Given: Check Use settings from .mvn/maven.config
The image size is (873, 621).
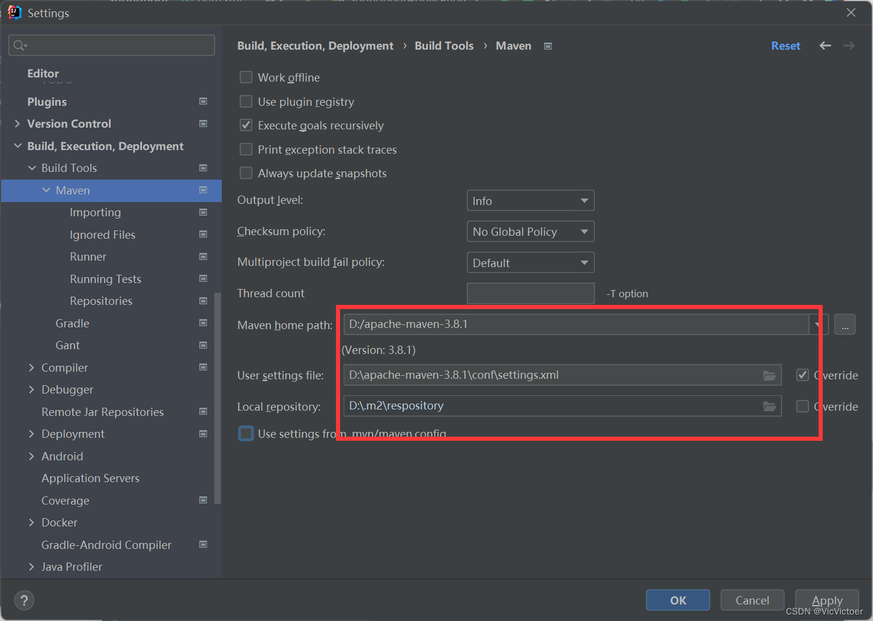Looking at the screenshot, I should tap(246, 434).
